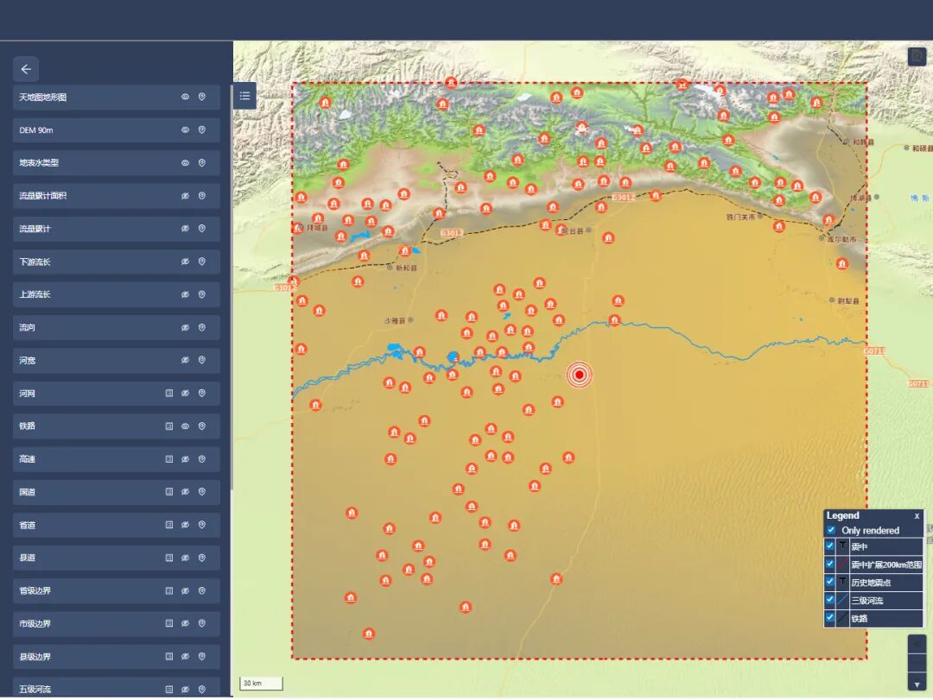Click the down arrow at map bottom-right
Screen dimensions: 933x700
click(917, 684)
